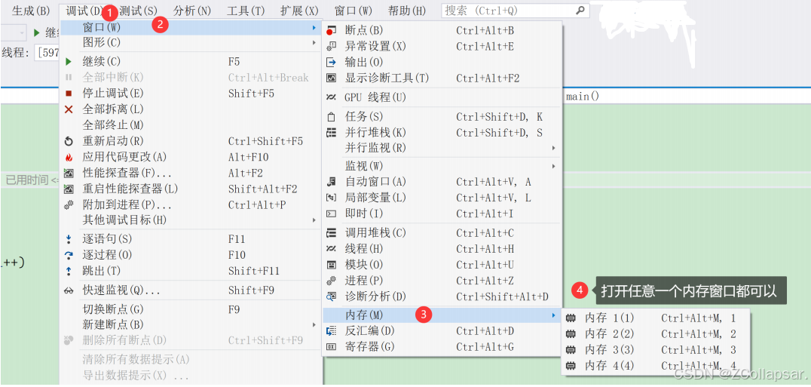Image resolution: width=811 pixels, height=387 pixels.
Task: Click the Immediate (即时) window icon
Action: 332,213
